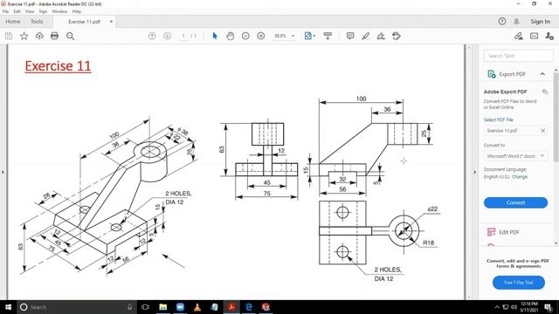
Task: Open the View menu
Action: (30, 11)
